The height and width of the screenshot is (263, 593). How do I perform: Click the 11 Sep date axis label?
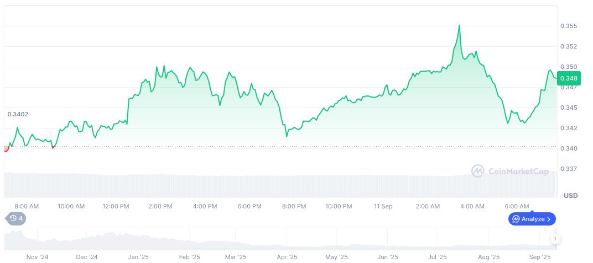coord(383,206)
